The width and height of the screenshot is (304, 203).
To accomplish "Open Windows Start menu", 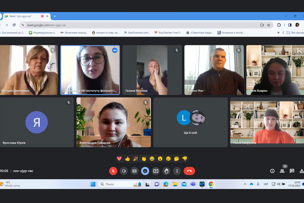I will tap(93, 184).
